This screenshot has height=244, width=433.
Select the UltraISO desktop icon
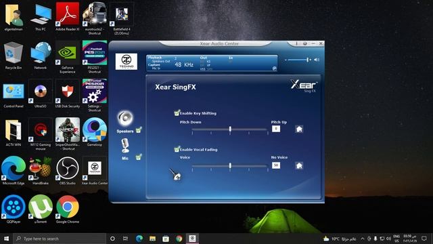click(x=41, y=94)
